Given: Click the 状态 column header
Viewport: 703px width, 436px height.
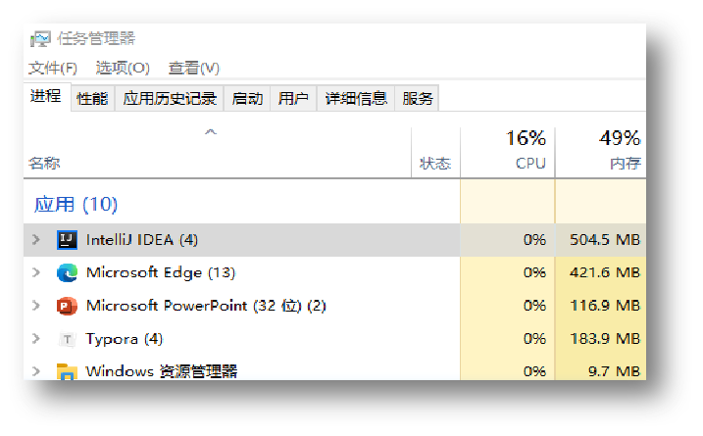Looking at the screenshot, I should [x=435, y=164].
